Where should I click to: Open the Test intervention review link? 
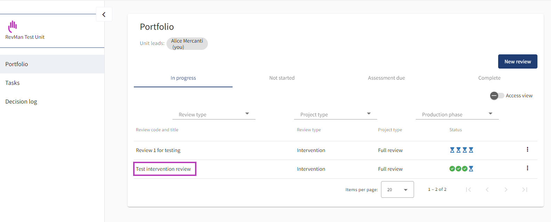163,169
